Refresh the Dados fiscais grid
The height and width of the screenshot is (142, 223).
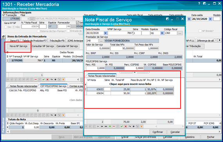(51, 79)
